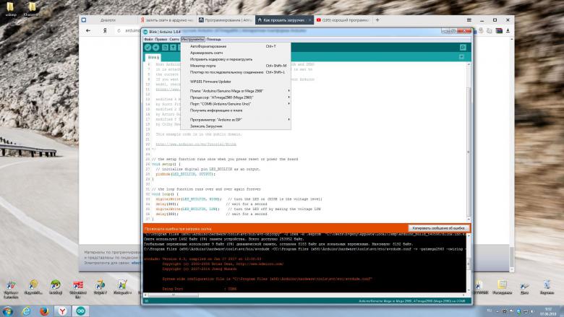The width and height of the screenshot is (564, 317).
Task: Switch to Arduino IDE in taskbar
Action: click(80, 311)
